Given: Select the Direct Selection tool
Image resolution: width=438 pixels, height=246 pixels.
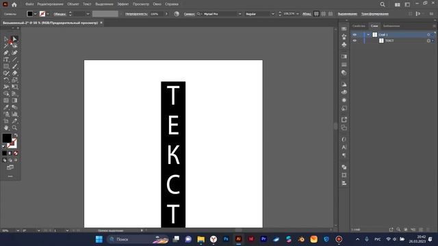Looking at the screenshot, I should pyautogui.click(x=14, y=39).
